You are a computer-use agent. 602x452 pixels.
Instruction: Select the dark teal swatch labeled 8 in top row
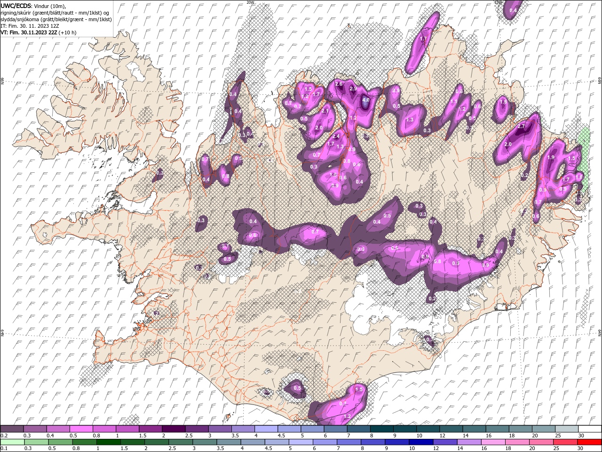pos(382,429)
